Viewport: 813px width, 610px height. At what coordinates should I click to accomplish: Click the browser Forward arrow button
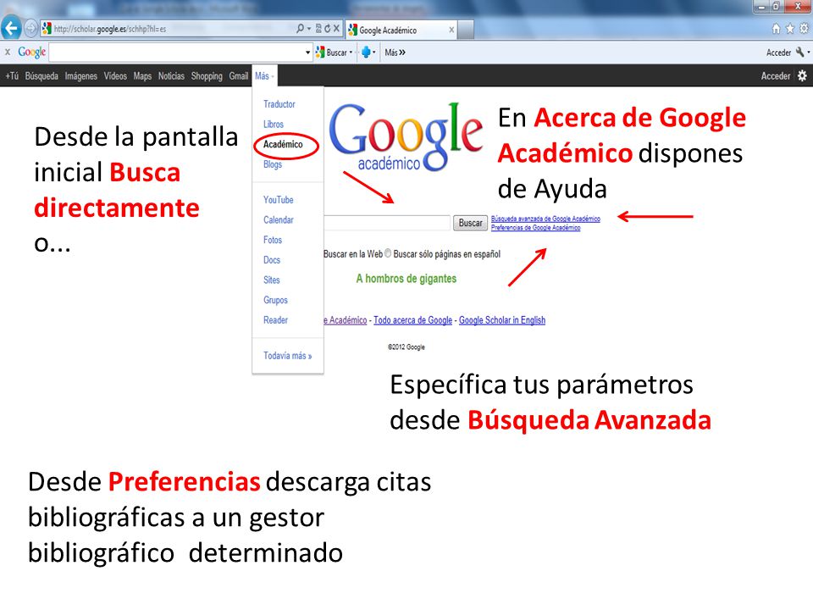tap(31, 29)
